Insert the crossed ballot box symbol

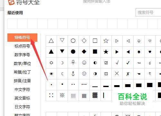(x=106, y=74)
